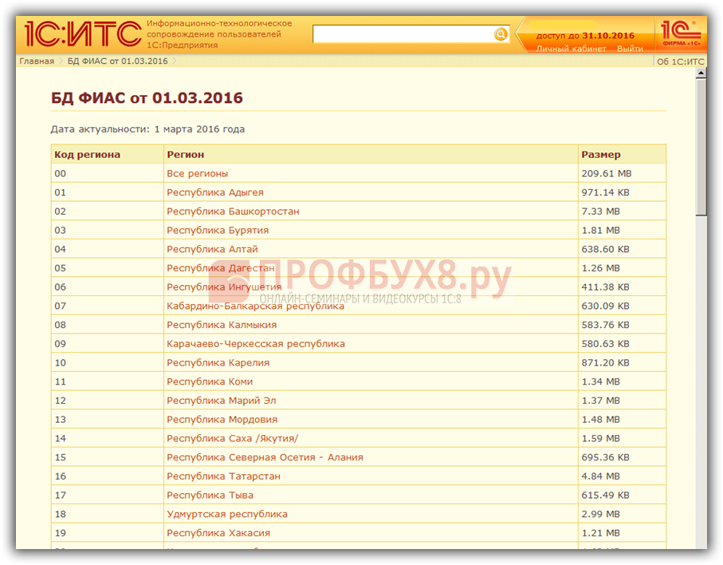Click the Выйти logout link
The height and width of the screenshot is (565, 723).
tap(630, 49)
